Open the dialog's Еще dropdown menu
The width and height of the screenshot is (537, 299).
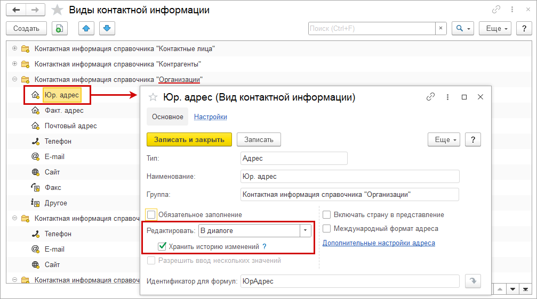pos(444,139)
